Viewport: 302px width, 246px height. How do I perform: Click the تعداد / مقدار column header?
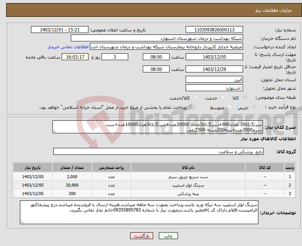click(x=72, y=167)
